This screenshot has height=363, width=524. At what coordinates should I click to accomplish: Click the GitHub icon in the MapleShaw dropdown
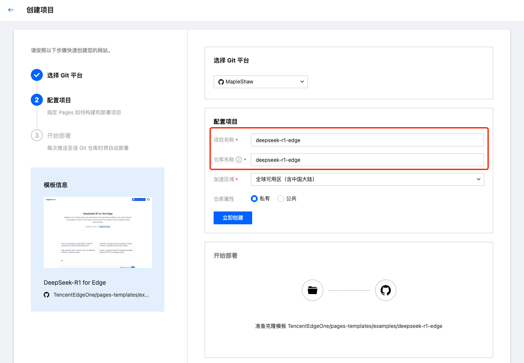coord(221,82)
